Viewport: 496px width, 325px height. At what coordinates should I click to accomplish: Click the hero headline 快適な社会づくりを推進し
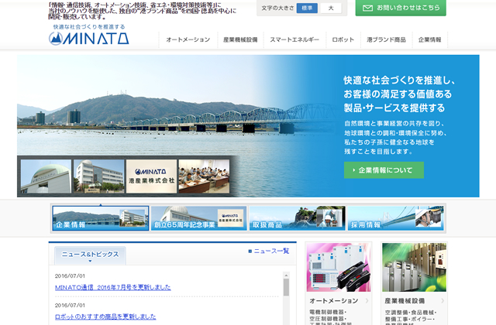pyautogui.click(x=399, y=80)
